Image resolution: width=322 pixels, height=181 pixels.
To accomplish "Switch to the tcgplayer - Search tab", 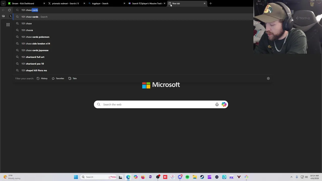I will click(107, 4).
